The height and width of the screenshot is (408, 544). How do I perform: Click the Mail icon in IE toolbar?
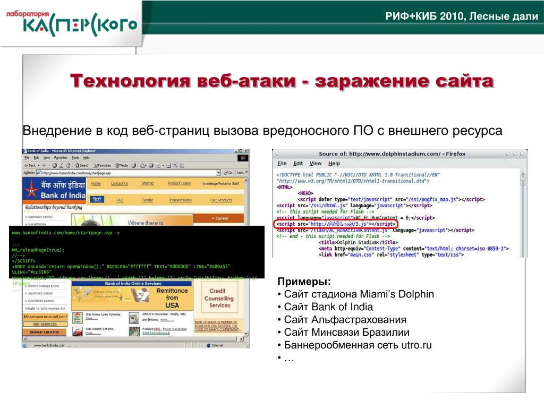[142, 166]
